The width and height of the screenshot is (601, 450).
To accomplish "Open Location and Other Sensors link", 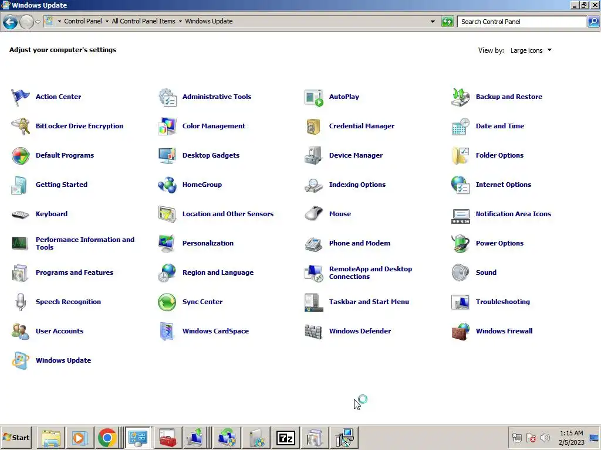I will tap(228, 214).
